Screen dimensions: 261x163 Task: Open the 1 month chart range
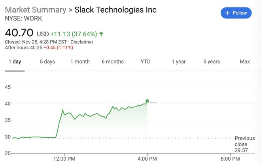coord(80,62)
